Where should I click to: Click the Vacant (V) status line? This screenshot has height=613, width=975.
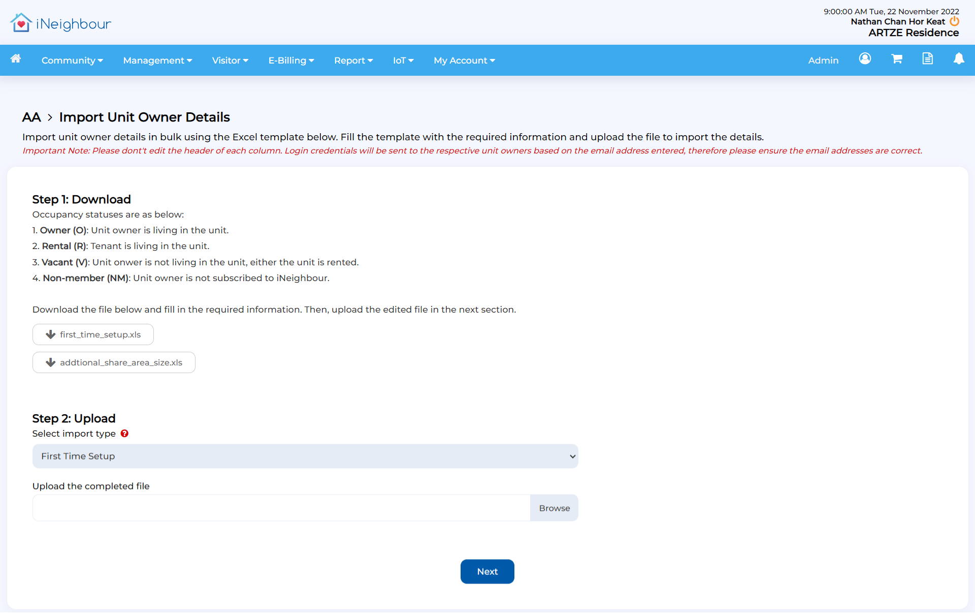(196, 262)
